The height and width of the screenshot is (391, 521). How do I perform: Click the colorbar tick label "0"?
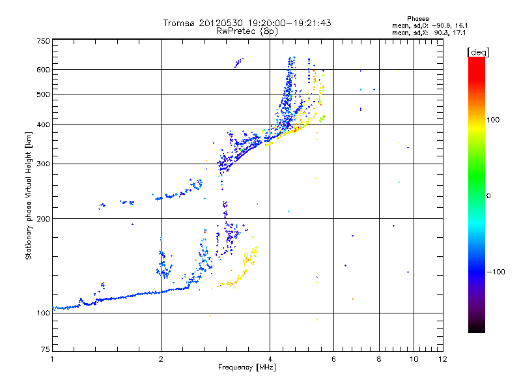tap(488, 196)
